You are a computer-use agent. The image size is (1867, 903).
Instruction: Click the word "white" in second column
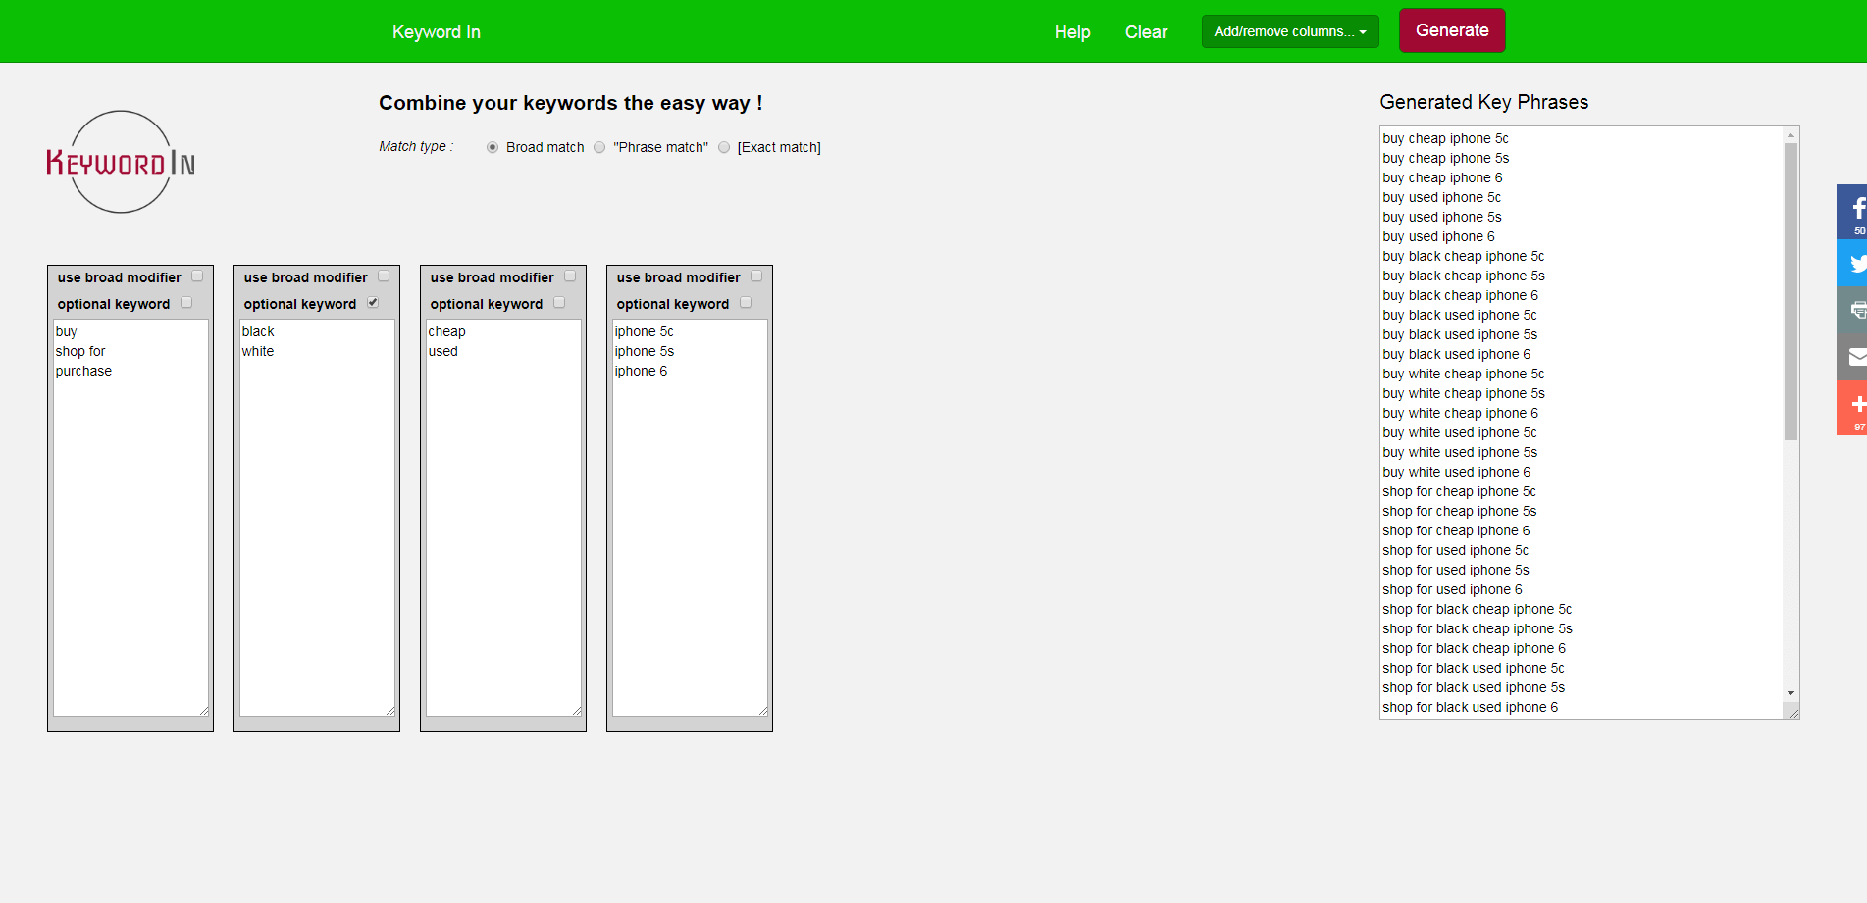coord(258,351)
